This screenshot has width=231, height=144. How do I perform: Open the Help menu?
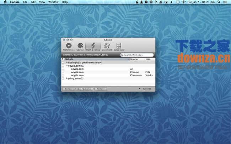65,2
